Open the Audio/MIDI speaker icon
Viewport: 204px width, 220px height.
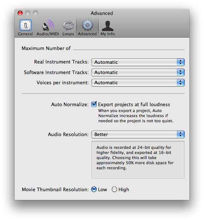(48, 26)
